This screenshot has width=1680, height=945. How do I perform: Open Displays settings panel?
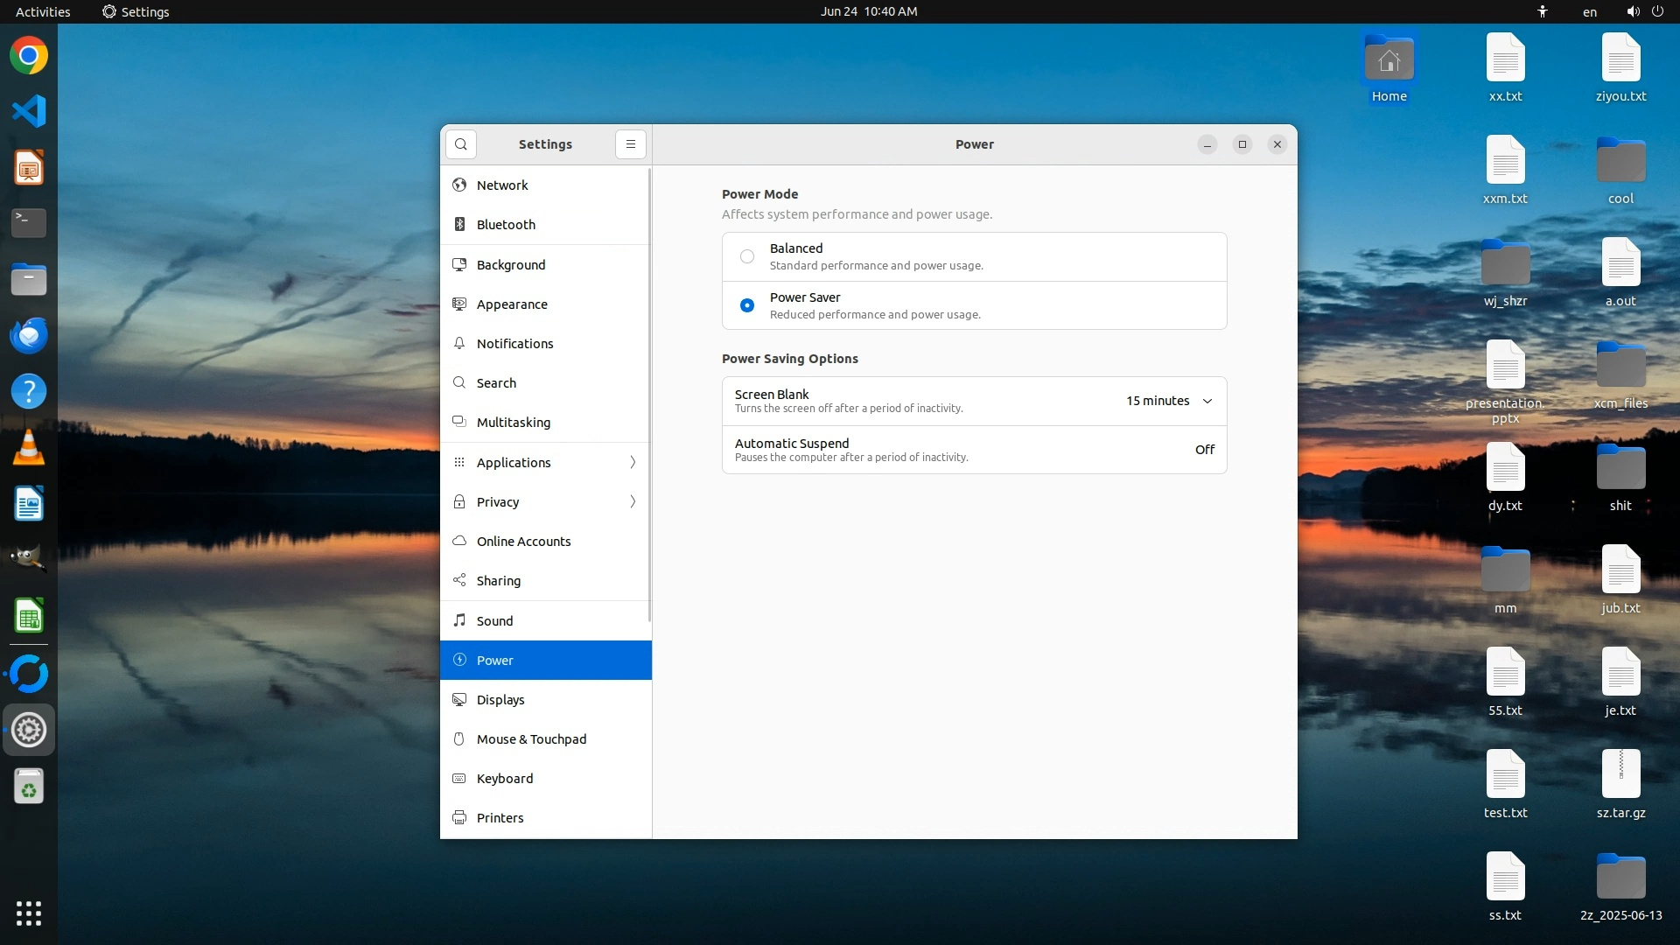click(500, 700)
